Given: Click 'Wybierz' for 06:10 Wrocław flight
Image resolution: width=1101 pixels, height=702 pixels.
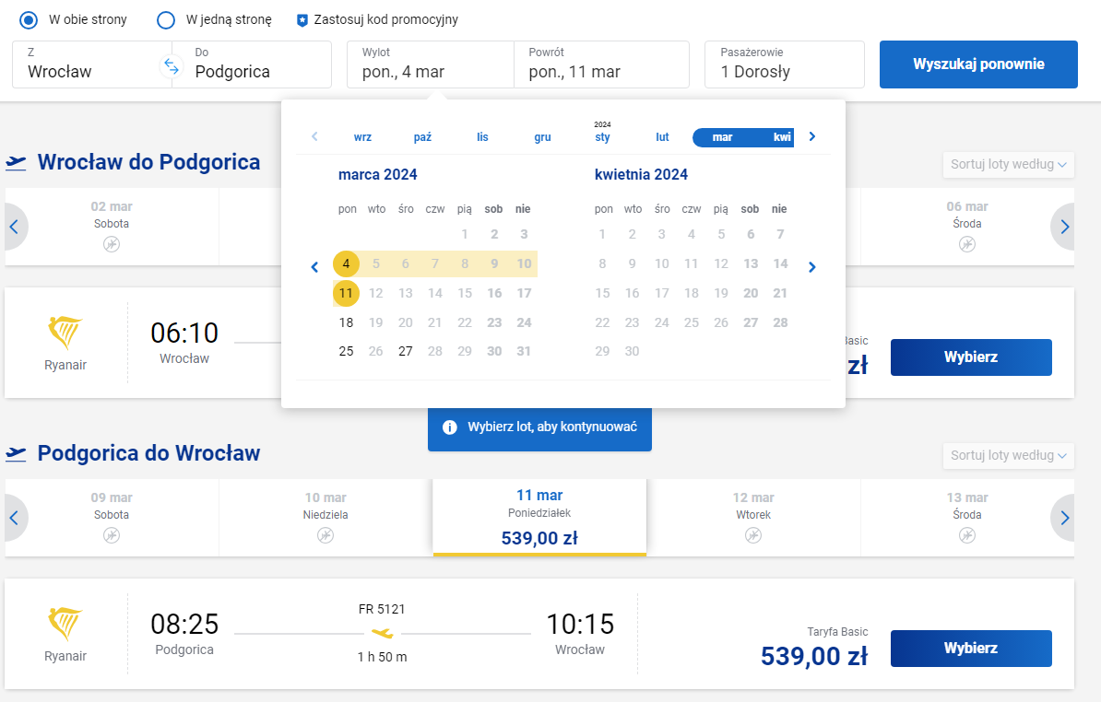Looking at the screenshot, I should pos(971,357).
